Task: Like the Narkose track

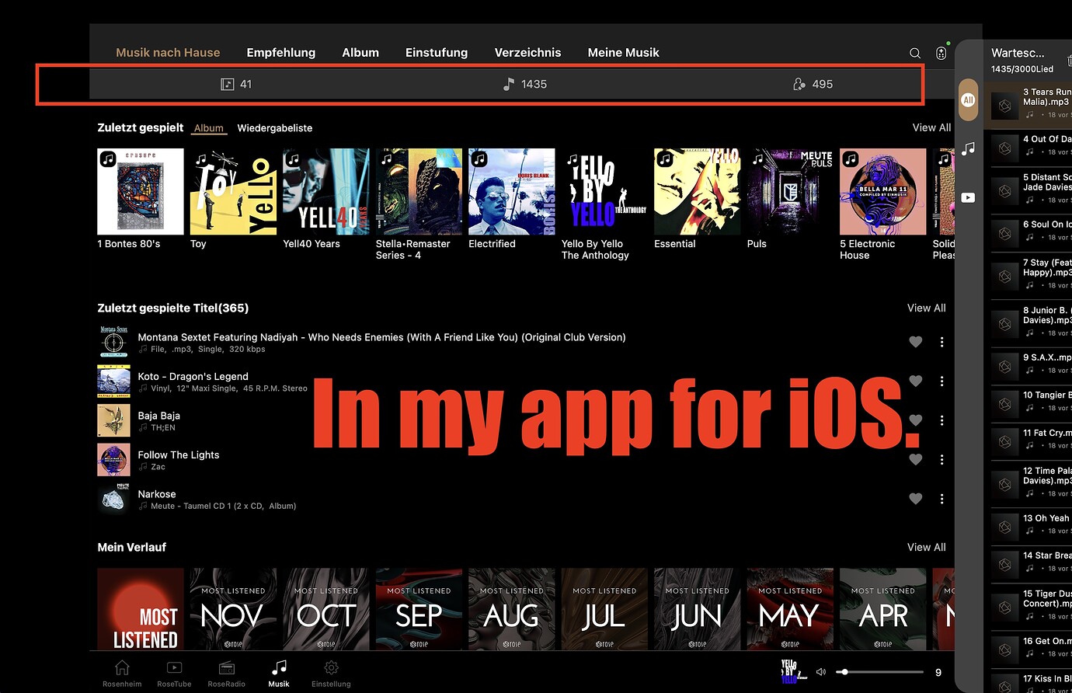Action: (916, 499)
